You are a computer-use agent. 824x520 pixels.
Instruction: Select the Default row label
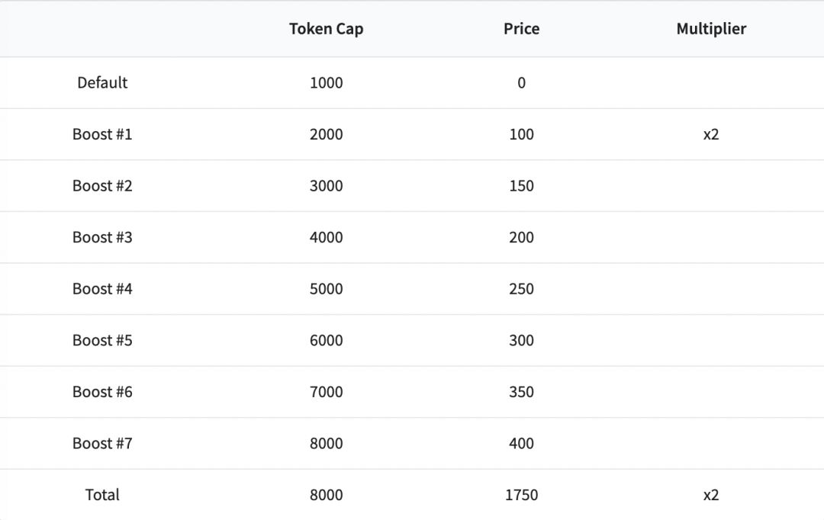pyautogui.click(x=102, y=82)
